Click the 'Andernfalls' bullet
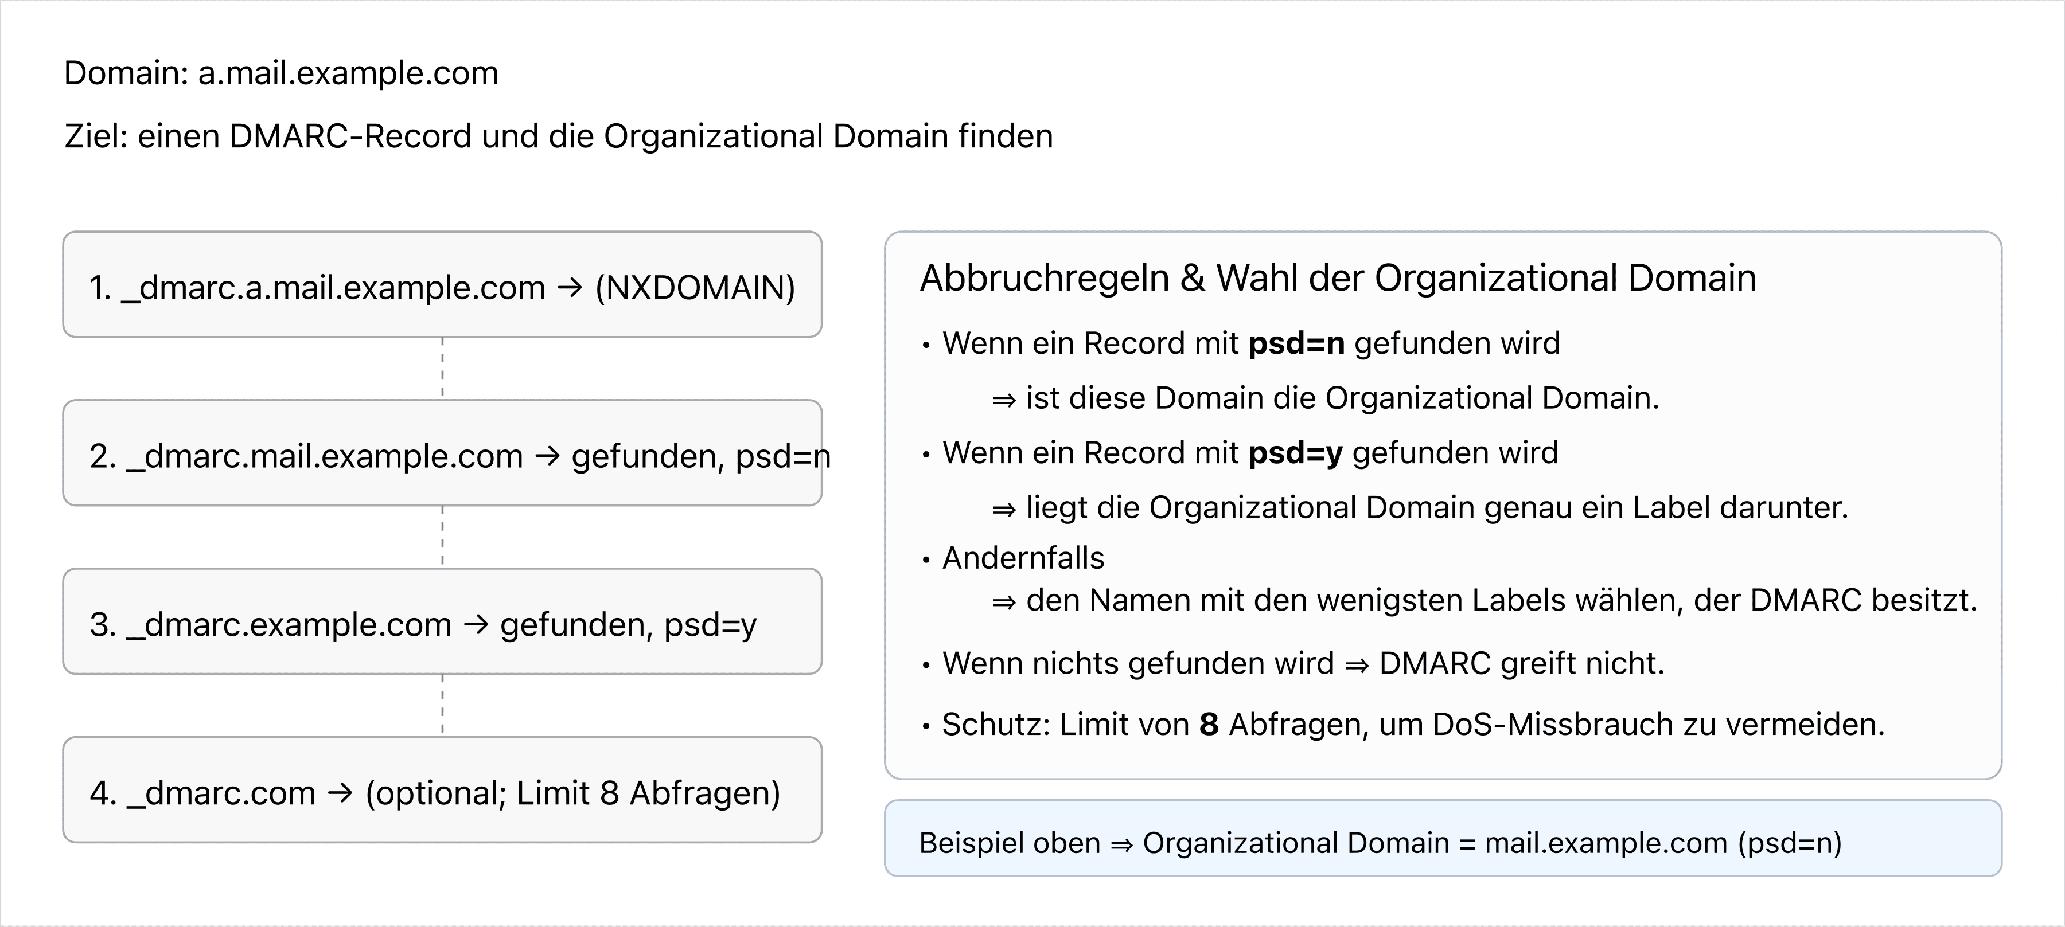The width and height of the screenshot is (2065, 927). [x=1023, y=558]
